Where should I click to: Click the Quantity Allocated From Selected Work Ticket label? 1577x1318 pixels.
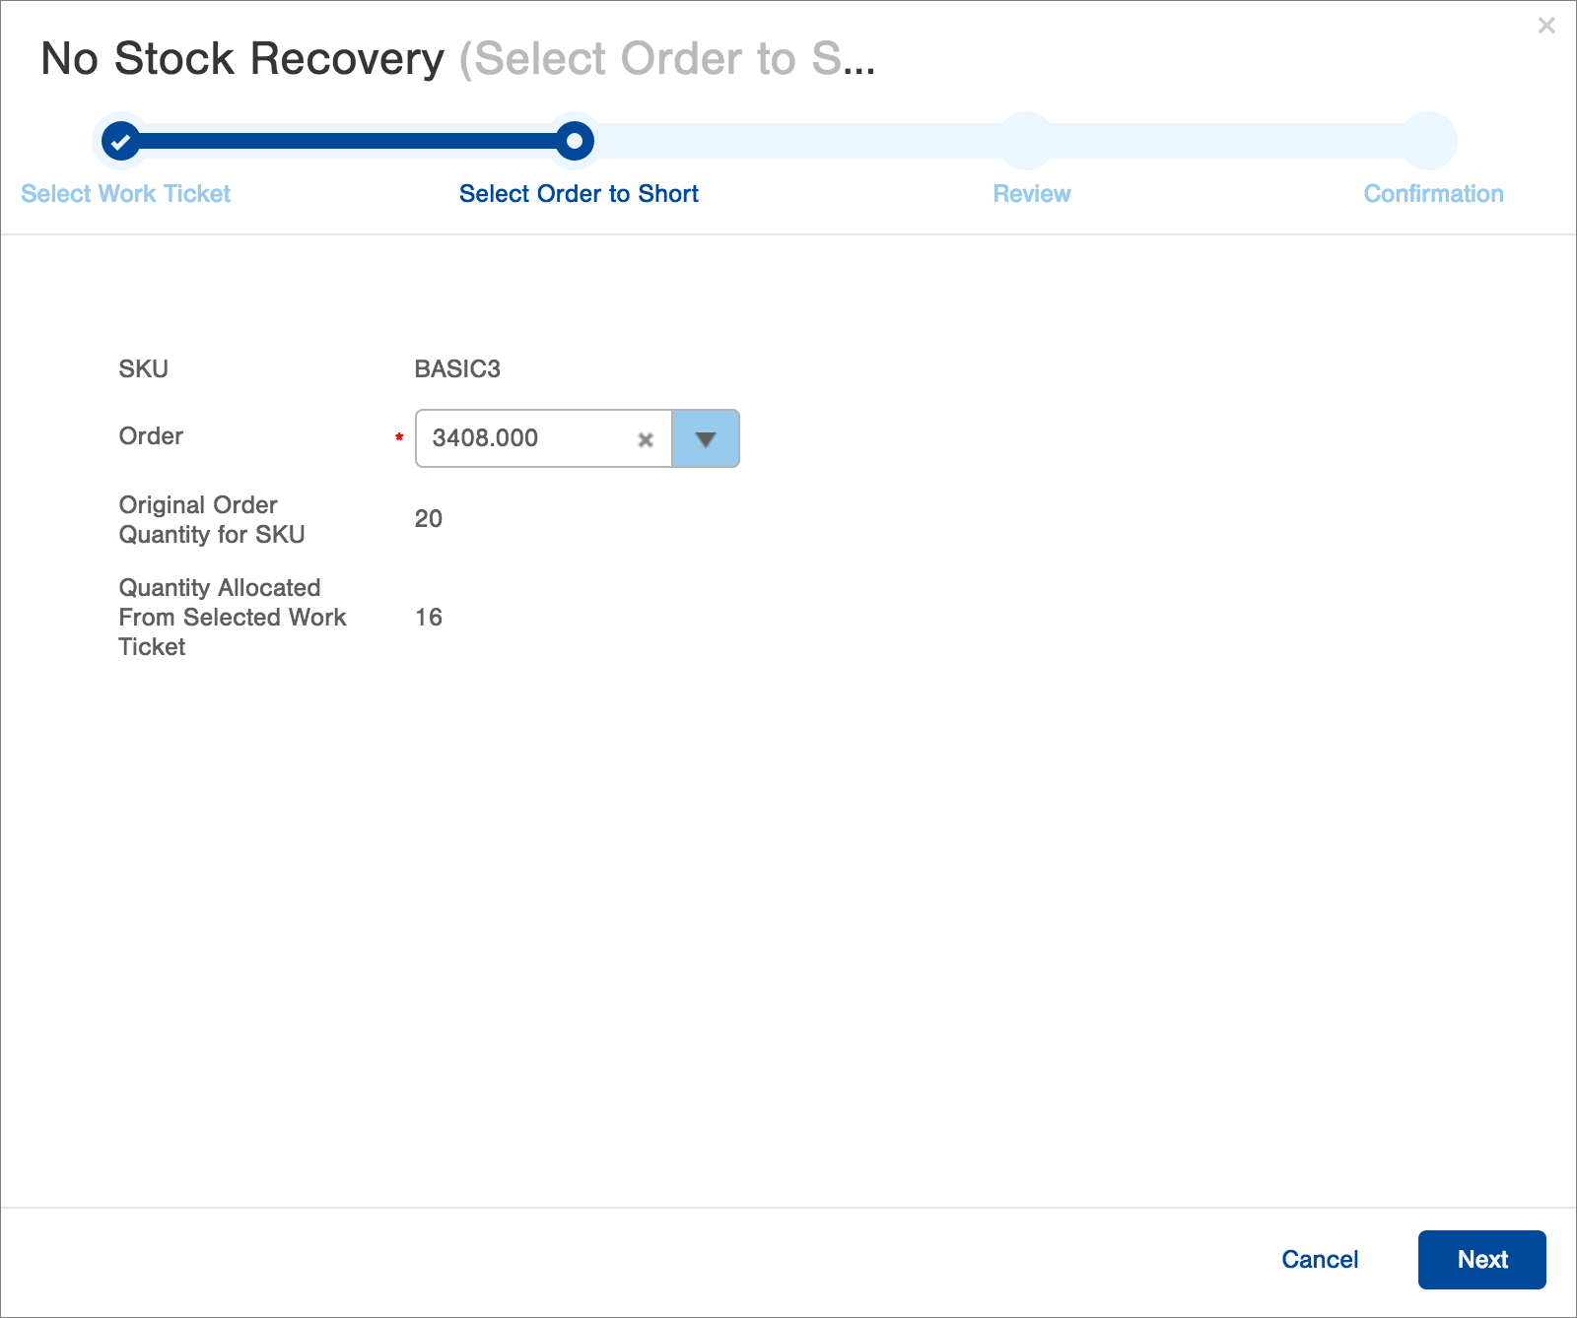click(233, 618)
